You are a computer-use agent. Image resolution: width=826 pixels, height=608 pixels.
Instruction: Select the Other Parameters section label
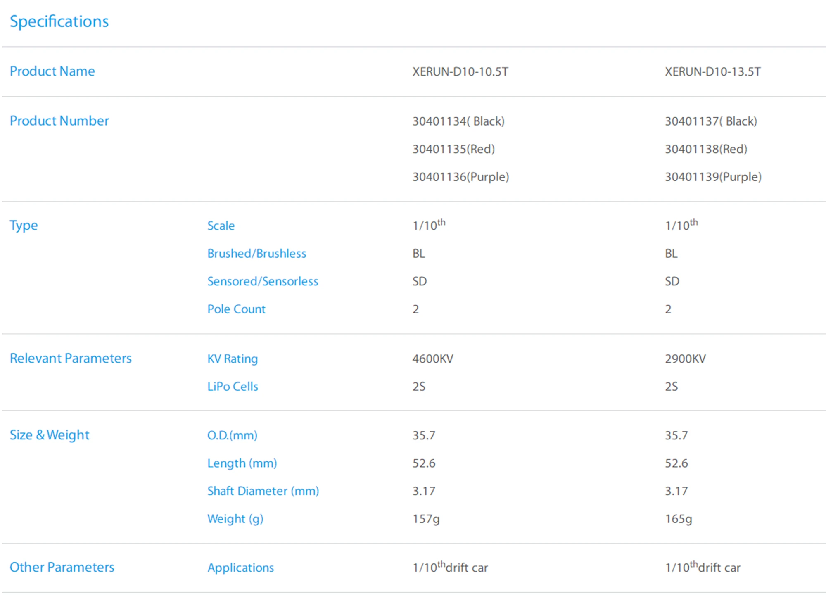(x=62, y=567)
